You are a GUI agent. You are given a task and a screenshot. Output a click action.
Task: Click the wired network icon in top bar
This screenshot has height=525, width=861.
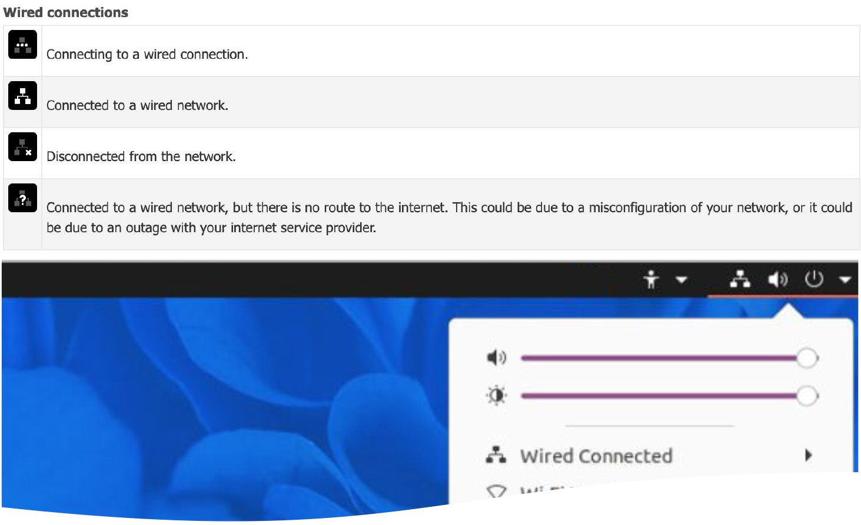point(740,279)
